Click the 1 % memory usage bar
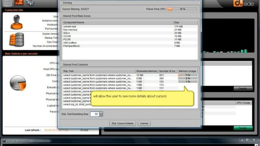The image size is (260, 146). (x=188, y=82)
